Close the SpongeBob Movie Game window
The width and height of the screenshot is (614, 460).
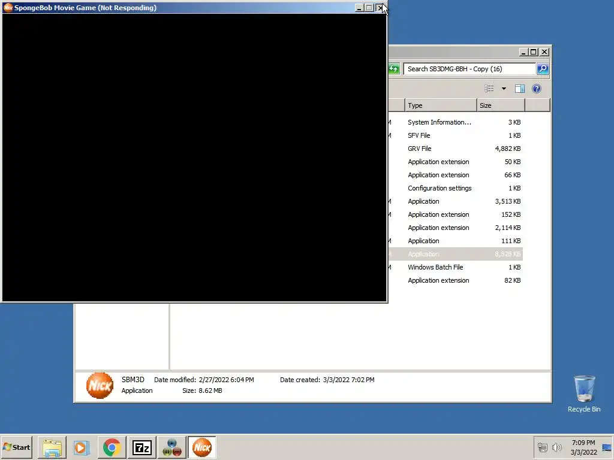(x=380, y=7)
